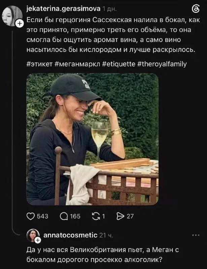This screenshot has height=269, width=207.
Task: Click the reply text about Великобритания
Action: tap(103, 255)
